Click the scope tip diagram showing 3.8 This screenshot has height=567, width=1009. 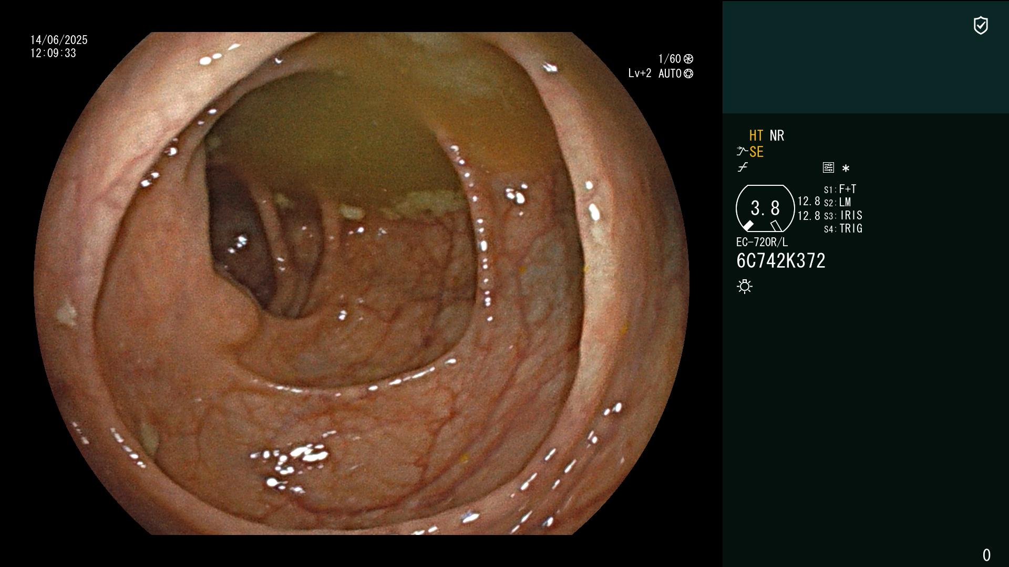(765, 208)
